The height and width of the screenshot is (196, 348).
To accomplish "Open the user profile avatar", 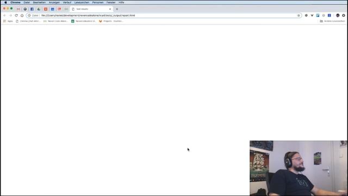I will click(x=338, y=16).
